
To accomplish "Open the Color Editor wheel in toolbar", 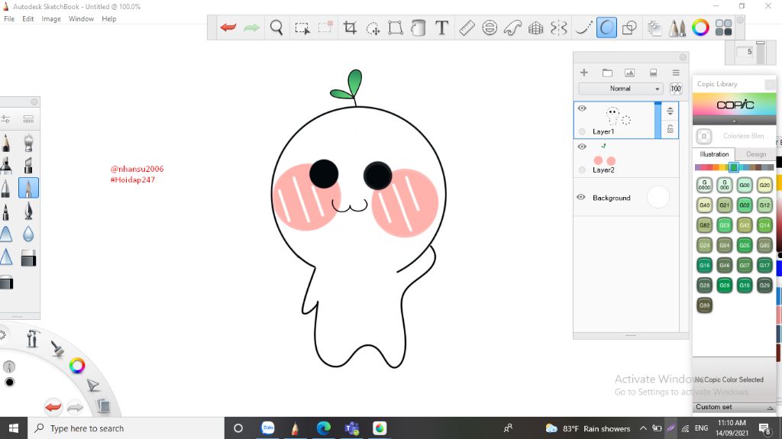I will click(x=700, y=28).
